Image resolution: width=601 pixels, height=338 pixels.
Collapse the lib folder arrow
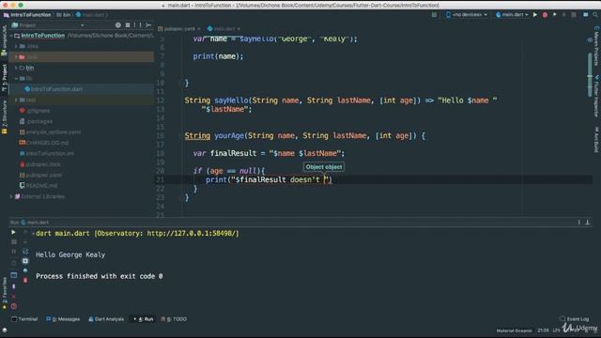click(16, 78)
